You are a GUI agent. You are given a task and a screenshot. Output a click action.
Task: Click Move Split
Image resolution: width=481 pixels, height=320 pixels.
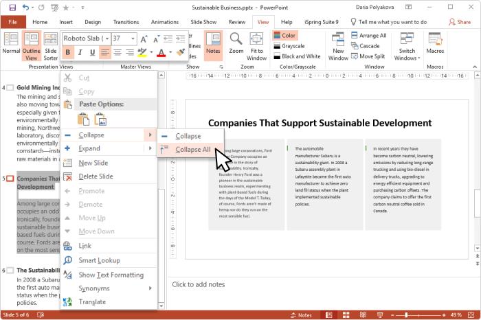point(368,56)
